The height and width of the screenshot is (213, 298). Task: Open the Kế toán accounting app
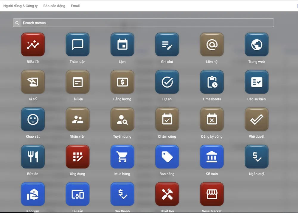point(212,157)
